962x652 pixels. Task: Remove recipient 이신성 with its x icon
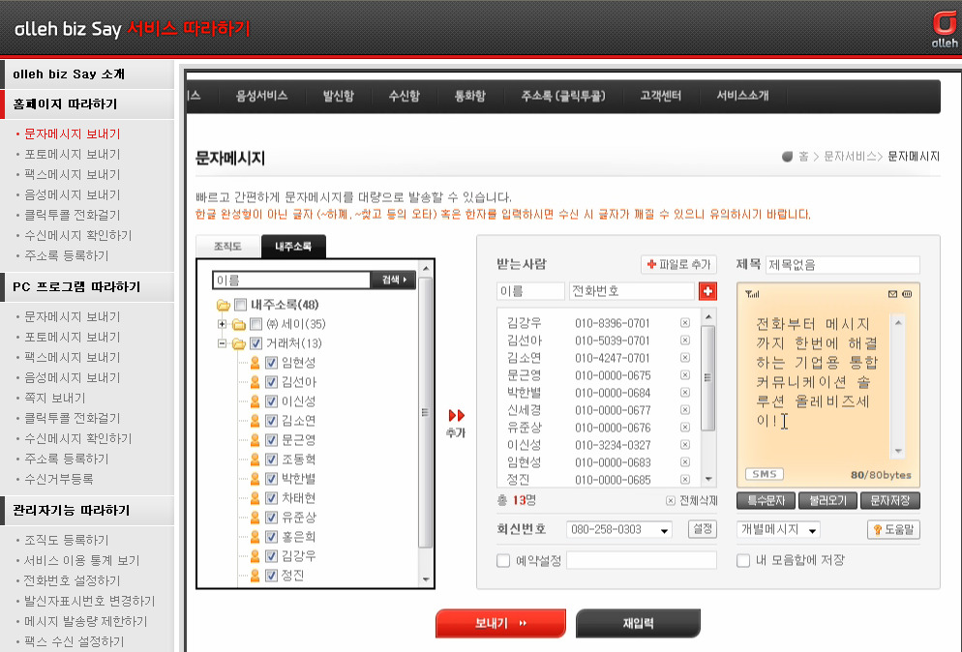(685, 445)
